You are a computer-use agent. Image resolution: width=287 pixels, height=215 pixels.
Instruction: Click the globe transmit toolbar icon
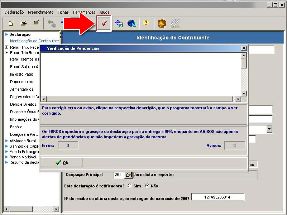(131, 24)
